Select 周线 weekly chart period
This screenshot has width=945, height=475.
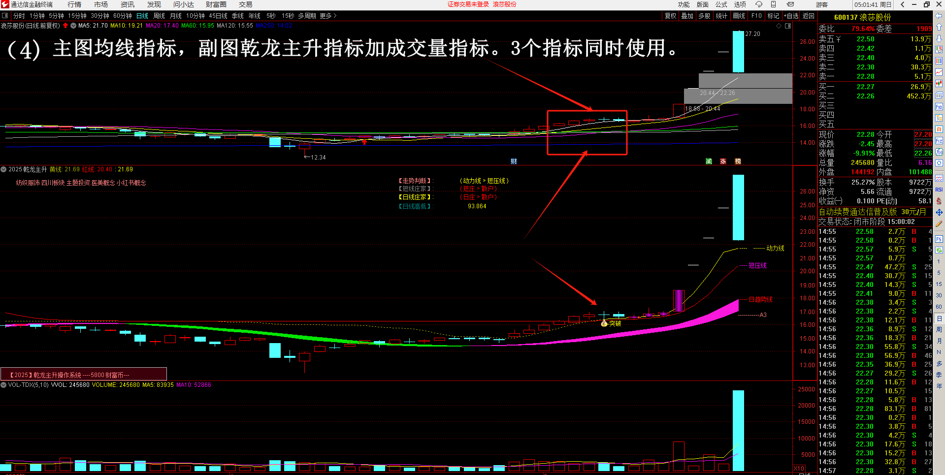pos(159,16)
